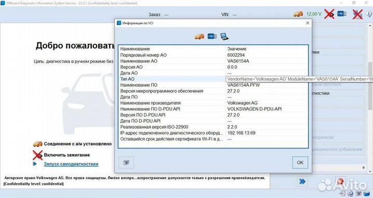Click the scroll-down arrow of the main window scrollbar
The width and height of the screenshot is (373, 198).
370,172
